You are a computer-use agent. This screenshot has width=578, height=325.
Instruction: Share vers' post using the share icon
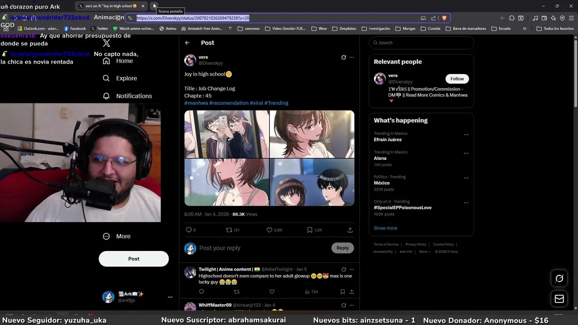[350, 230]
